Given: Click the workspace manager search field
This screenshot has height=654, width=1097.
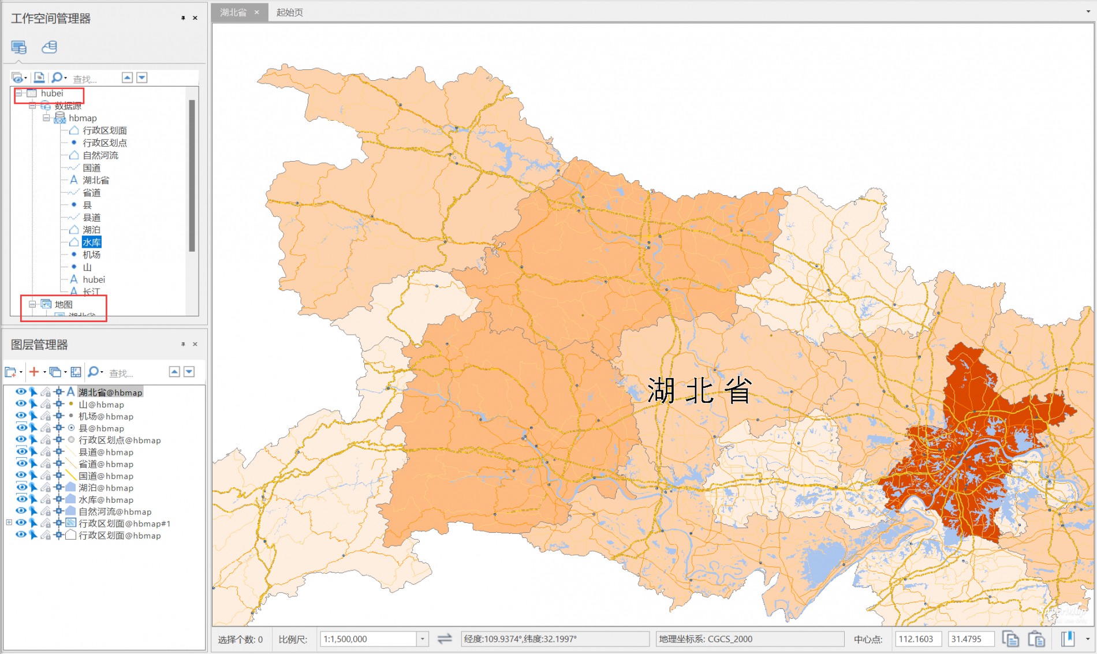Looking at the screenshot, I should click(94, 79).
